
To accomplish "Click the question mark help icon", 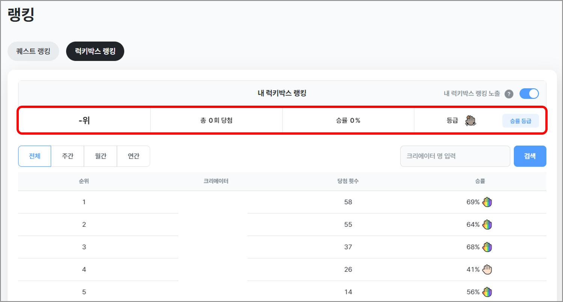I will 509,94.
